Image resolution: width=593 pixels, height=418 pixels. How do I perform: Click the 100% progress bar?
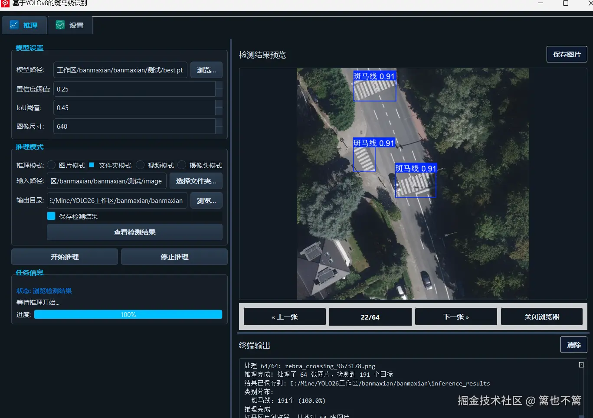click(128, 314)
